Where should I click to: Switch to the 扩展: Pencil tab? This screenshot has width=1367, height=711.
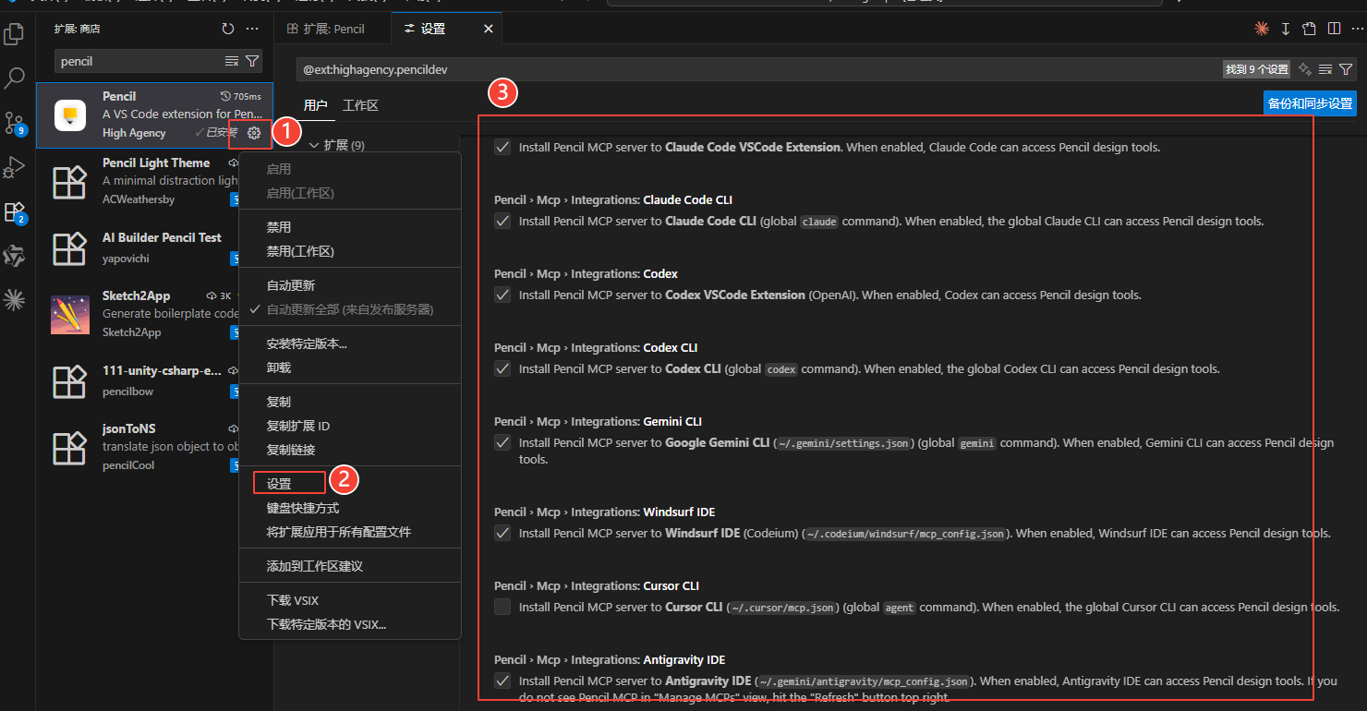click(325, 29)
